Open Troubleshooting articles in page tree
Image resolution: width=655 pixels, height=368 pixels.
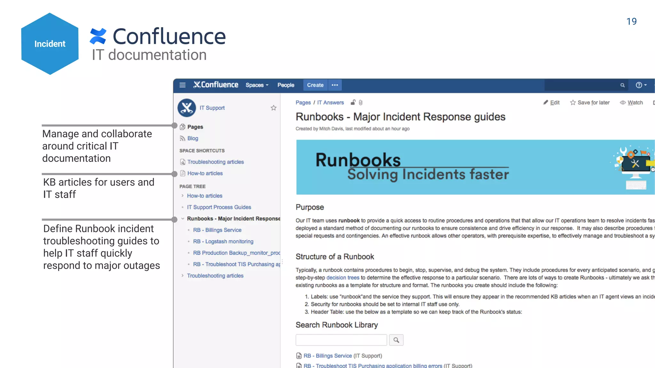[215, 276]
